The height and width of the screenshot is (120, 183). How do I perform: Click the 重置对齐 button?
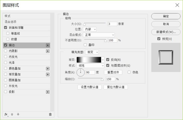[x=113, y=72]
